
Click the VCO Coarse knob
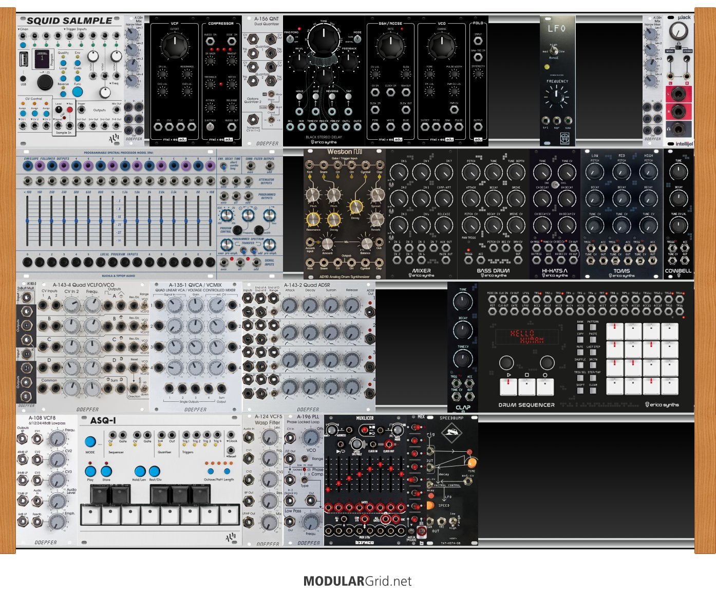click(442, 47)
